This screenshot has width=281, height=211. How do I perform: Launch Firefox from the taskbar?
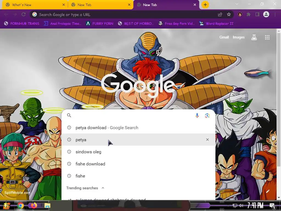pos(34,206)
